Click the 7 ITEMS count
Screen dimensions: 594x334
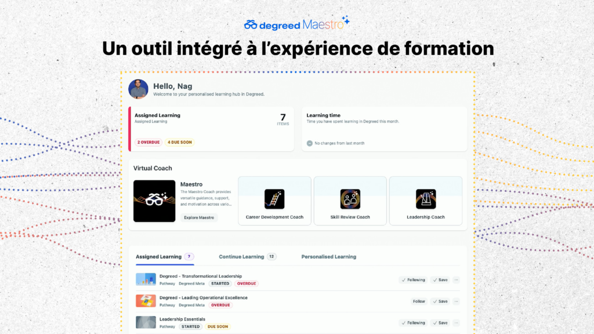coord(283,119)
